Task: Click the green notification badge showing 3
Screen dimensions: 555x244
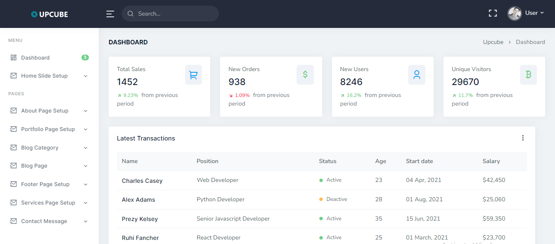Action: coord(85,57)
